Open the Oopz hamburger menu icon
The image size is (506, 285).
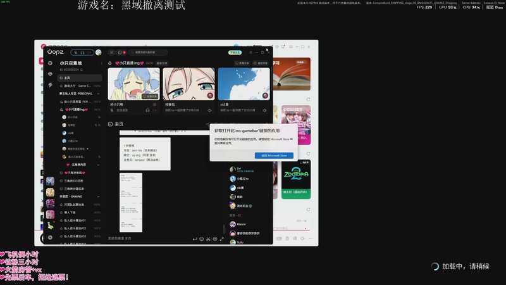pyautogui.click(x=250, y=53)
